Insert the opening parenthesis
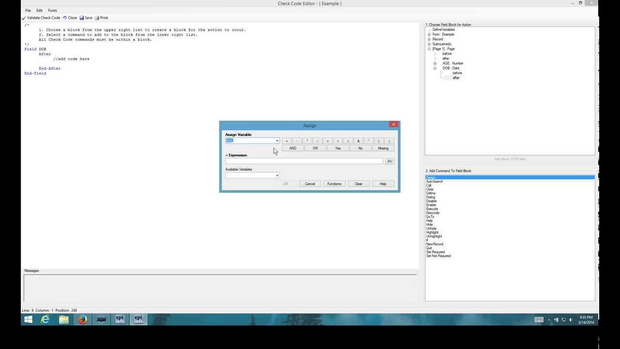Screen dimensions: 620x349 tap(379, 141)
